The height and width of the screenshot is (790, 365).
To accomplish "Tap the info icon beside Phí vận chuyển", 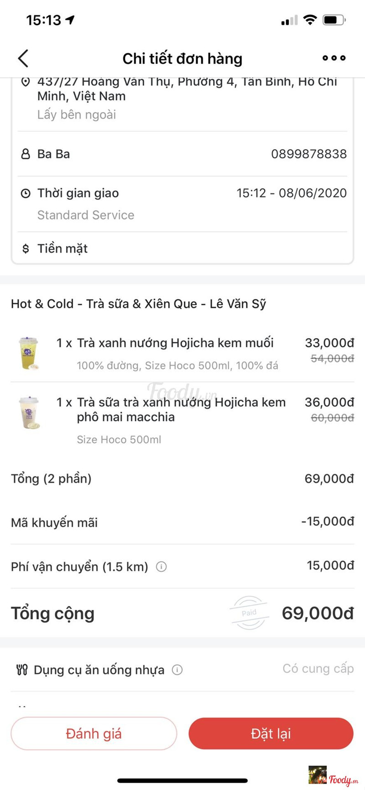I will 162,567.
